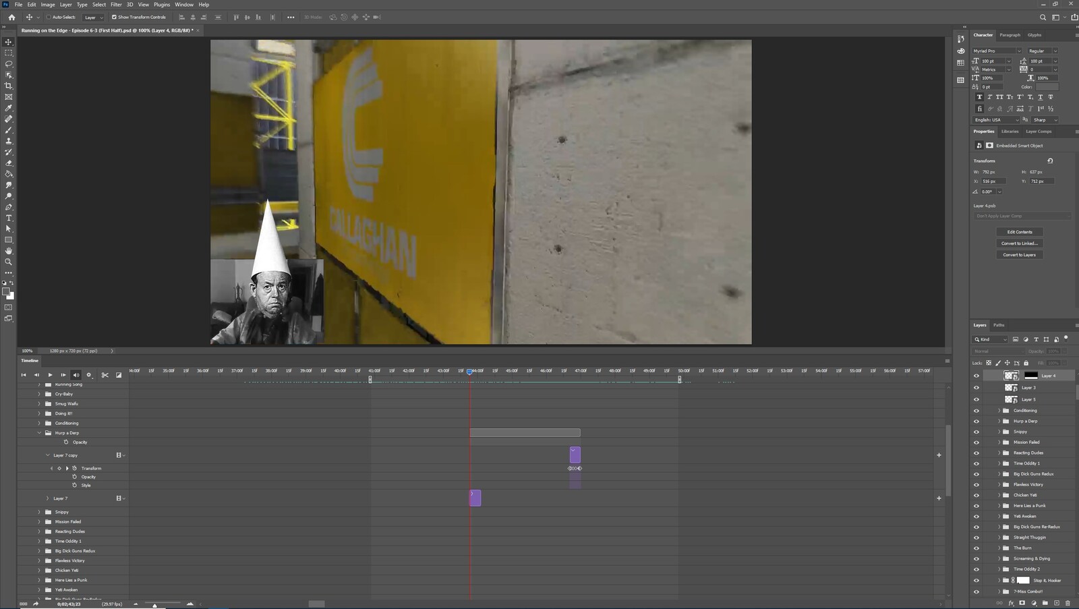Select the Crop tool
This screenshot has width=1079, height=609.
pos(9,86)
